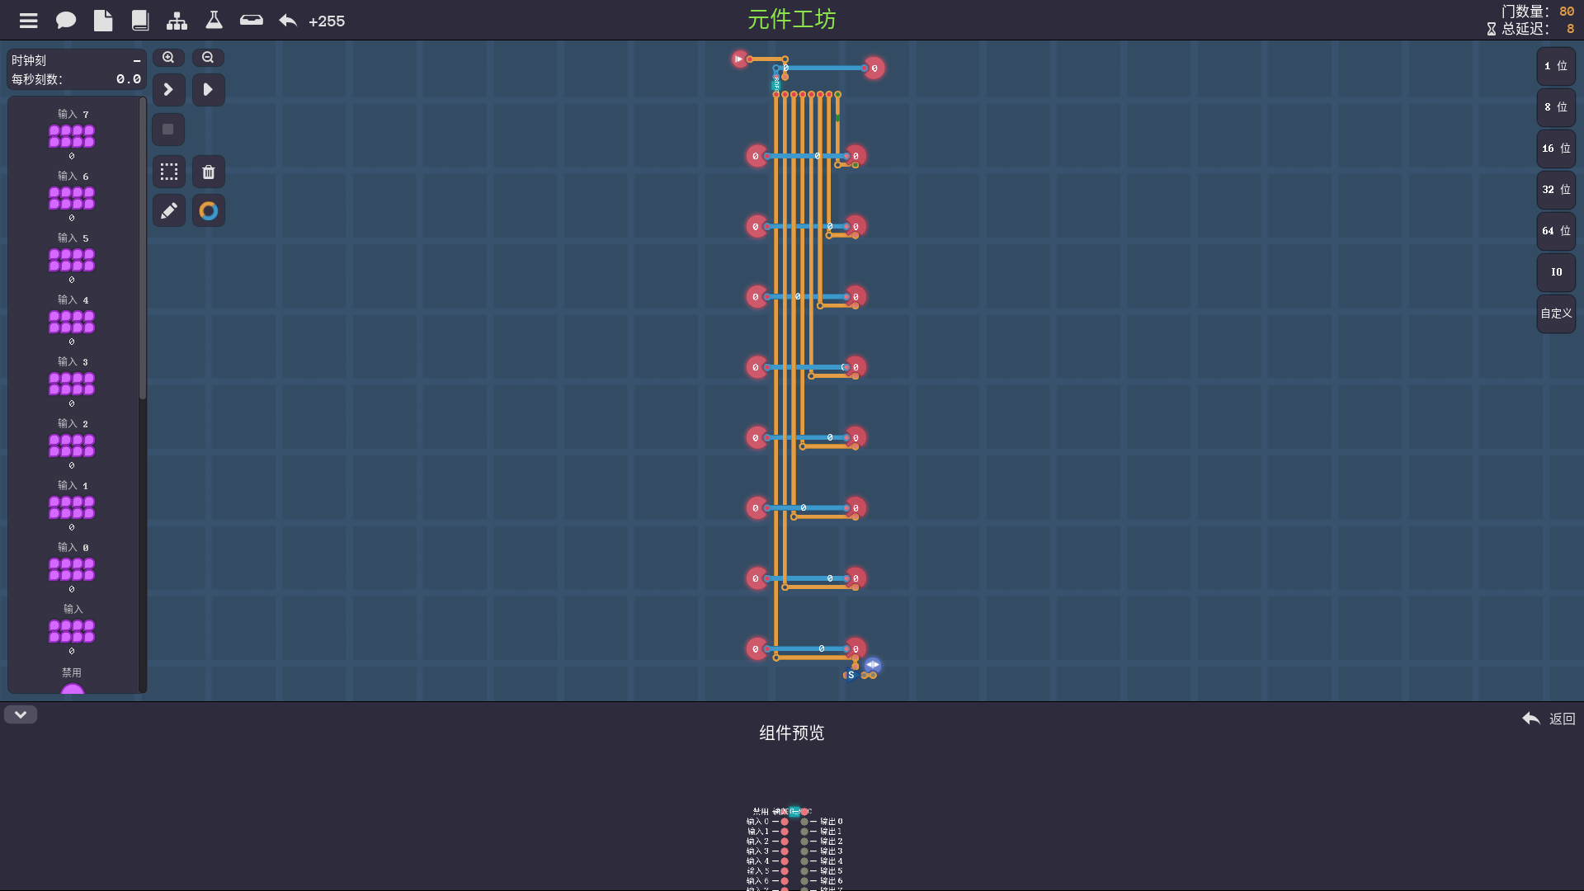
Task: Click the chat bubble icon
Action: point(66,21)
